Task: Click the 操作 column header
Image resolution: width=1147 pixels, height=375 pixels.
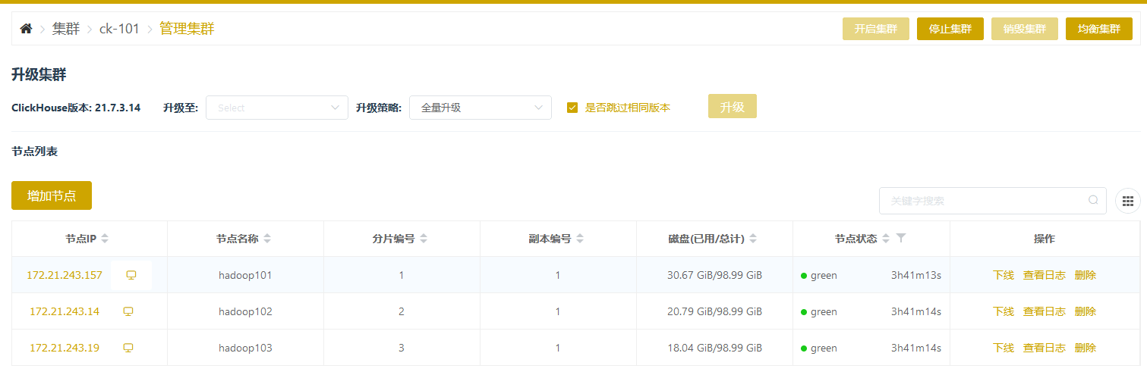Action: [x=1045, y=239]
